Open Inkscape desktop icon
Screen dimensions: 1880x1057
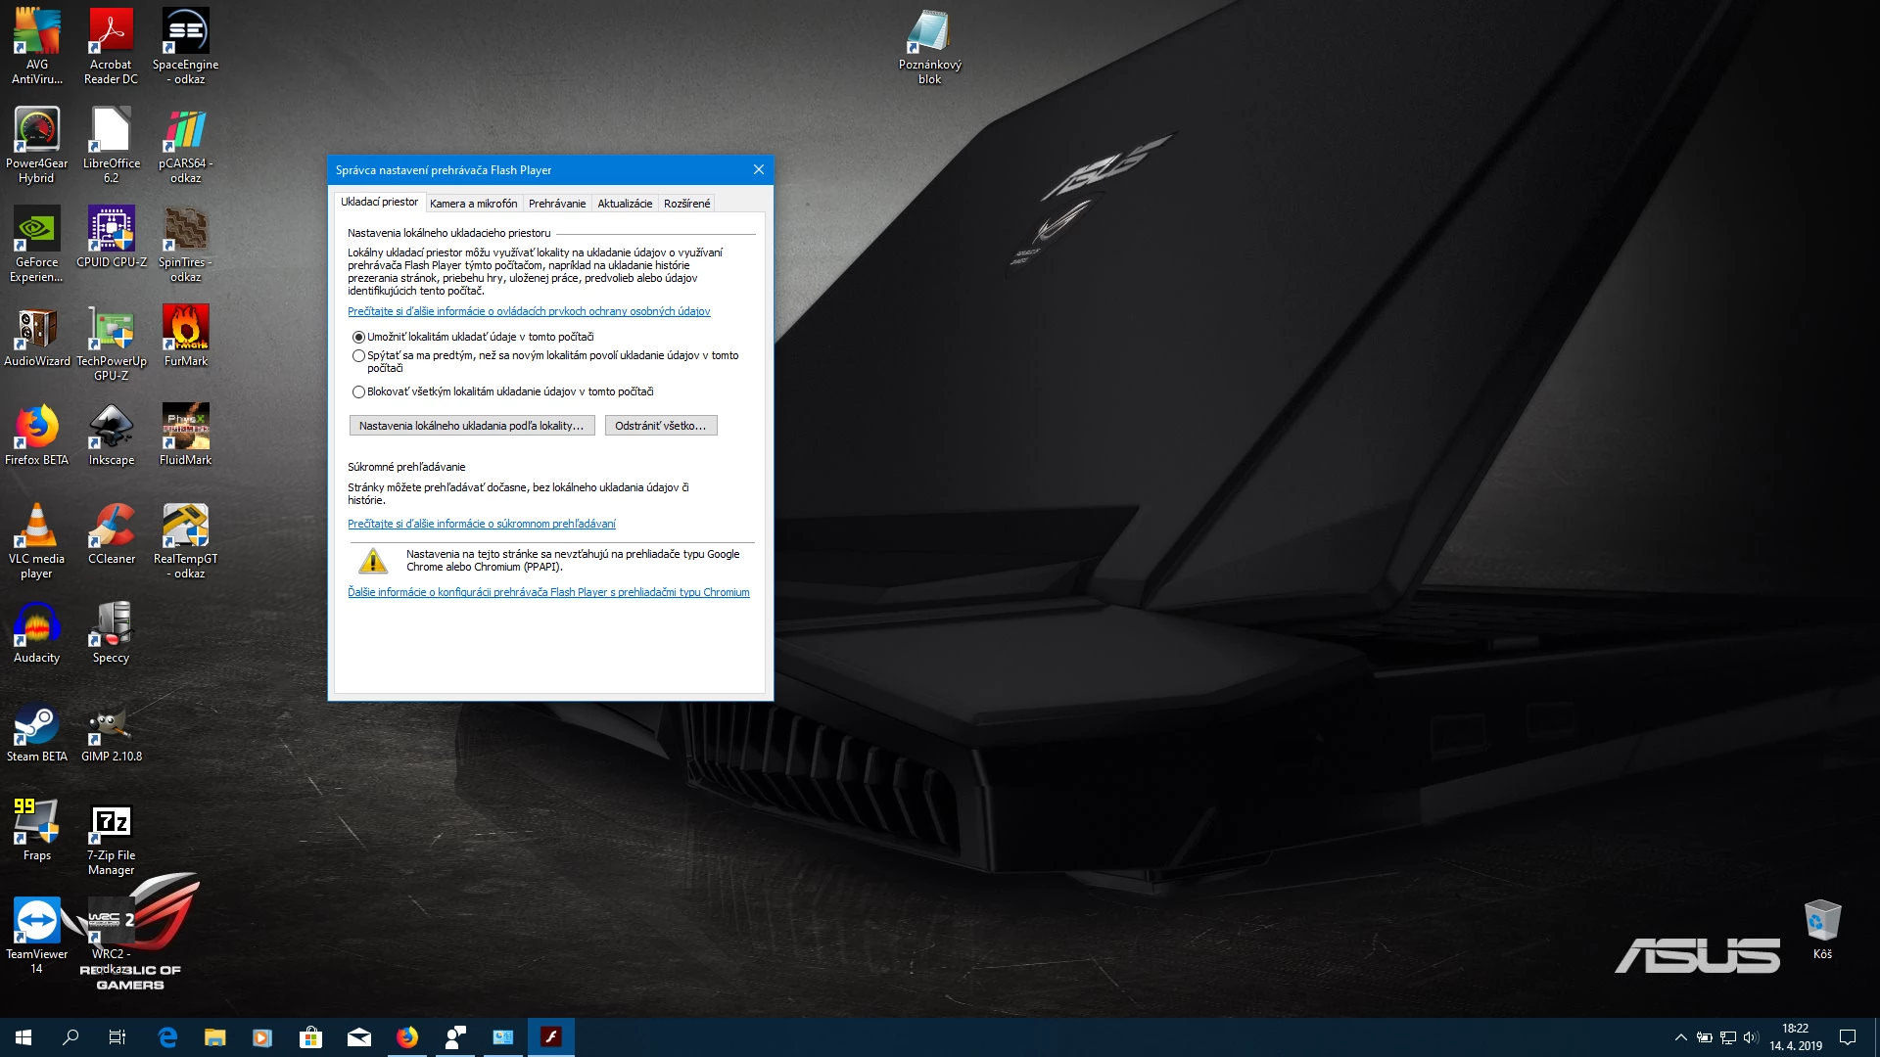(112, 429)
